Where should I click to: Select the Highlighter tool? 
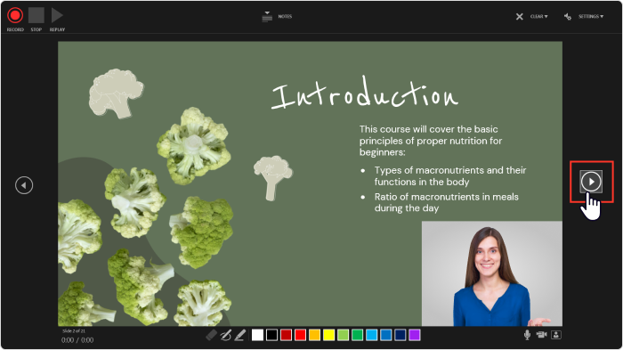240,335
